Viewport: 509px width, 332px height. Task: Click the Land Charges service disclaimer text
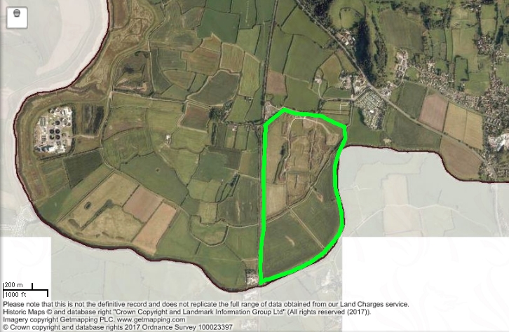[x=206, y=304]
